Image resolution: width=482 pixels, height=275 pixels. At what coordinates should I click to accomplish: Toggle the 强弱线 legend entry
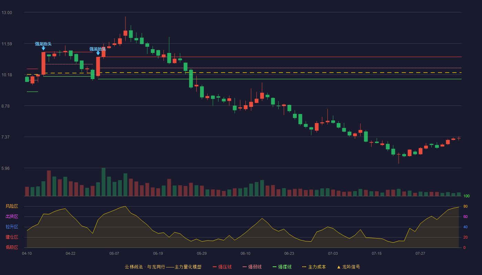click(252, 267)
